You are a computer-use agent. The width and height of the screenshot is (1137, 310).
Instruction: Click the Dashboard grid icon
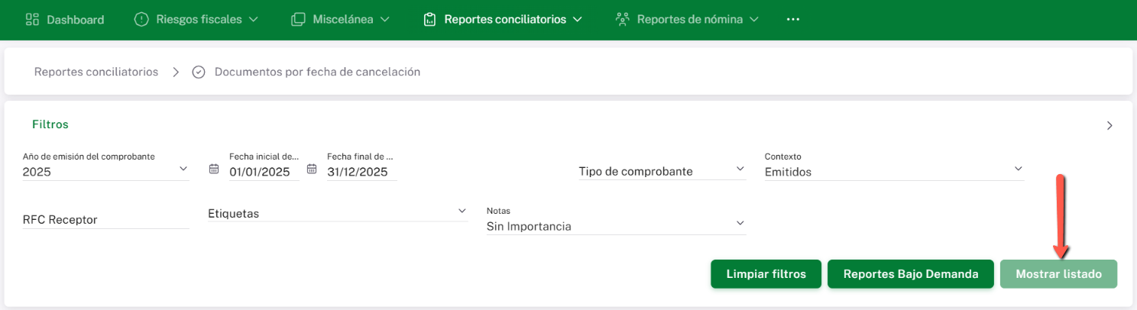(32, 19)
